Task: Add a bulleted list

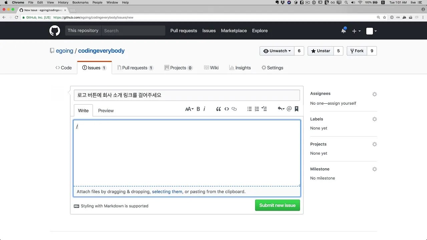Action: pos(249,109)
